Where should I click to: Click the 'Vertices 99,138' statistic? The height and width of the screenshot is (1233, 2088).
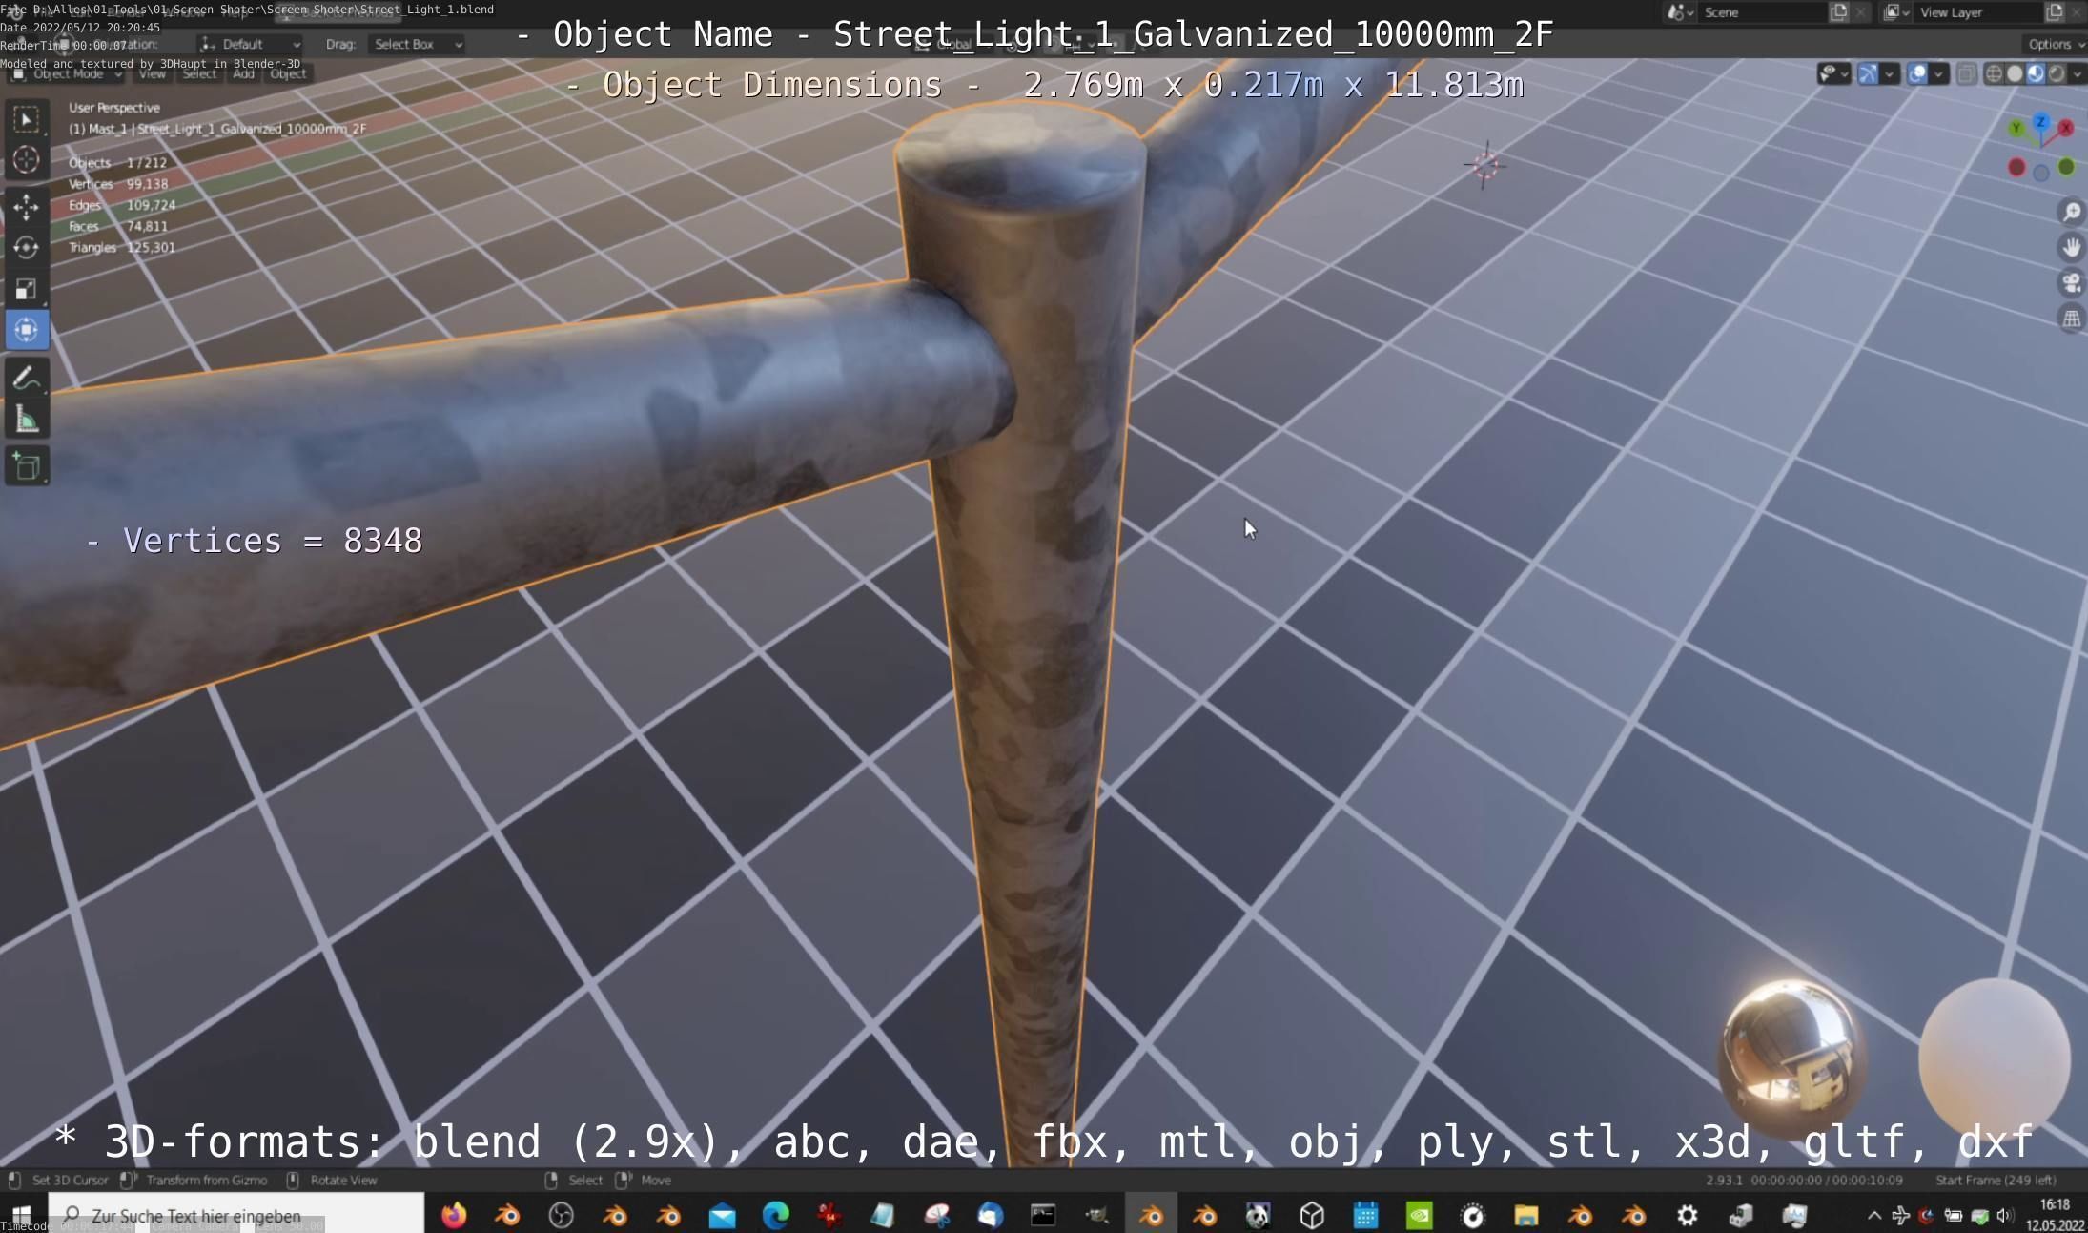coord(118,184)
